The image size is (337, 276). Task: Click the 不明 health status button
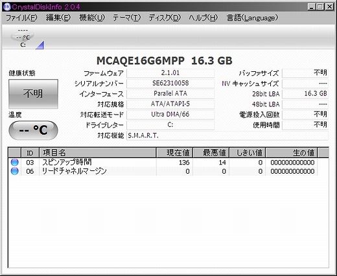pos(33,94)
